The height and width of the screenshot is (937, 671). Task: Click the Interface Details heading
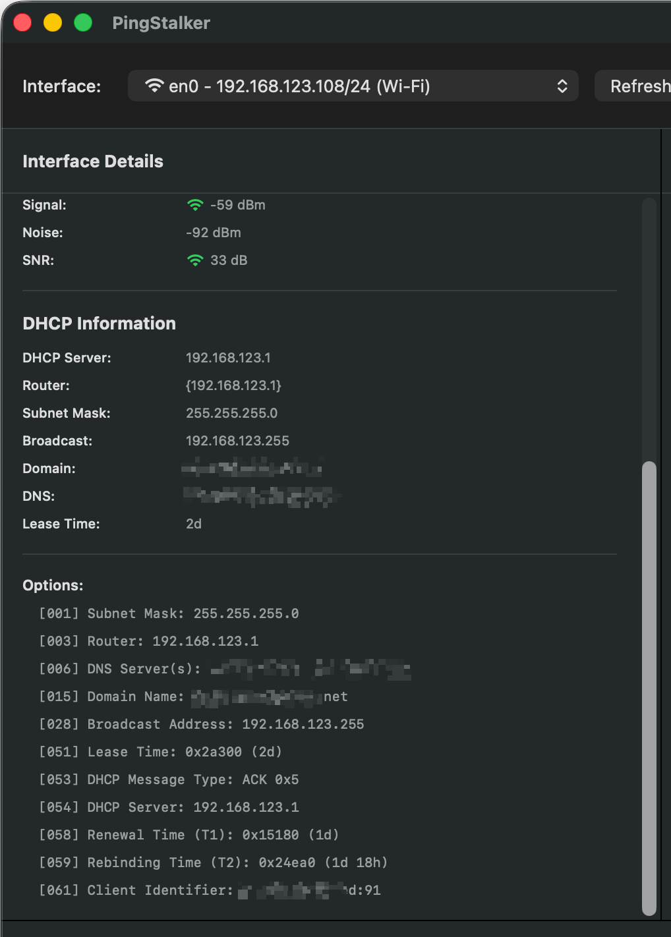(93, 161)
